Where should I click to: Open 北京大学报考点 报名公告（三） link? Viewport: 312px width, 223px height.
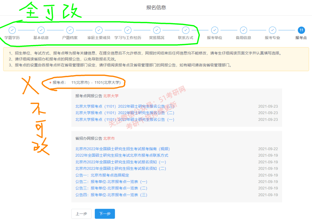pos(125,106)
